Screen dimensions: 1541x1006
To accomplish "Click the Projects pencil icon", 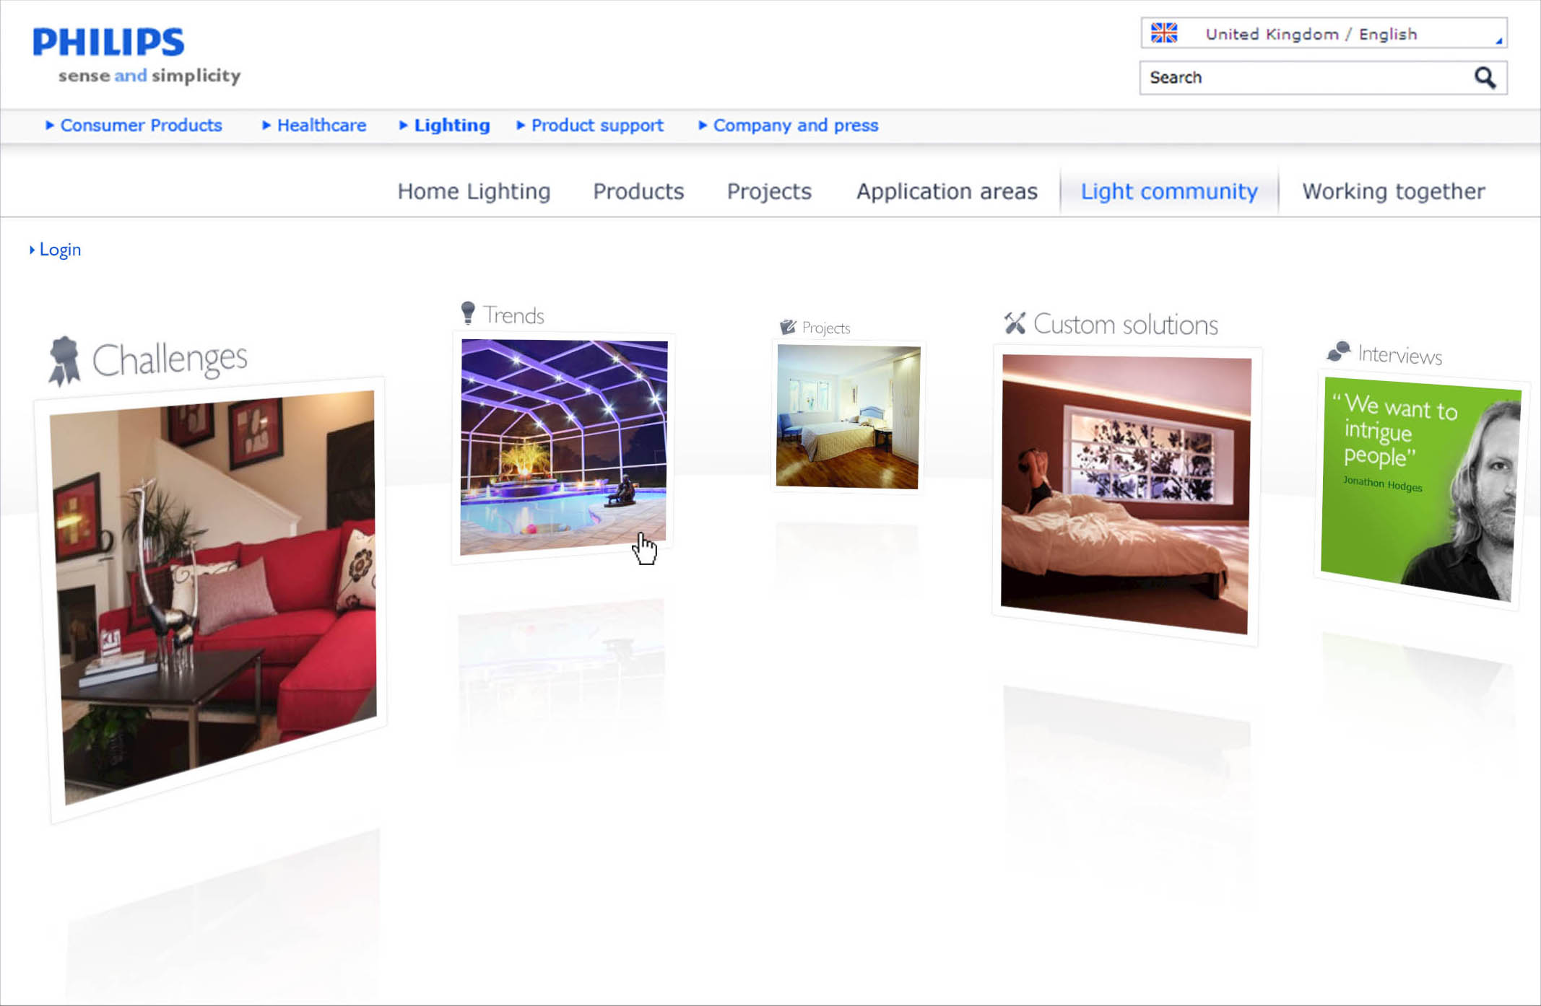I will click(787, 328).
